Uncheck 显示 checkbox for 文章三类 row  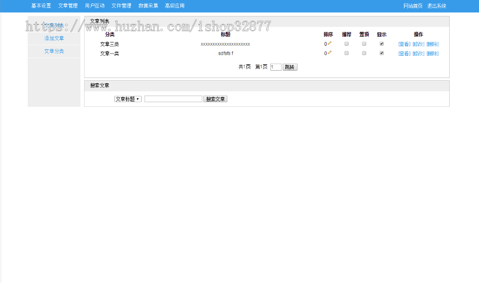click(x=382, y=44)
